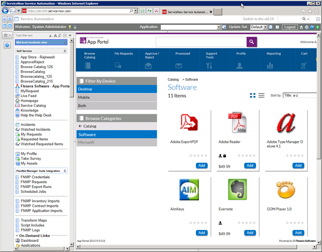Select Both device filter
Viewport: 322px width, 252px height.
117,106
